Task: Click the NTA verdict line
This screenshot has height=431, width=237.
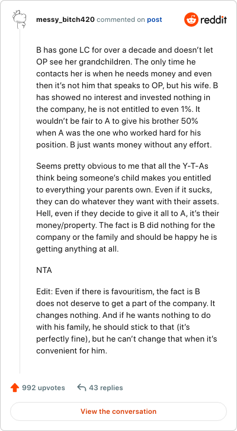Action: [44, 271]
